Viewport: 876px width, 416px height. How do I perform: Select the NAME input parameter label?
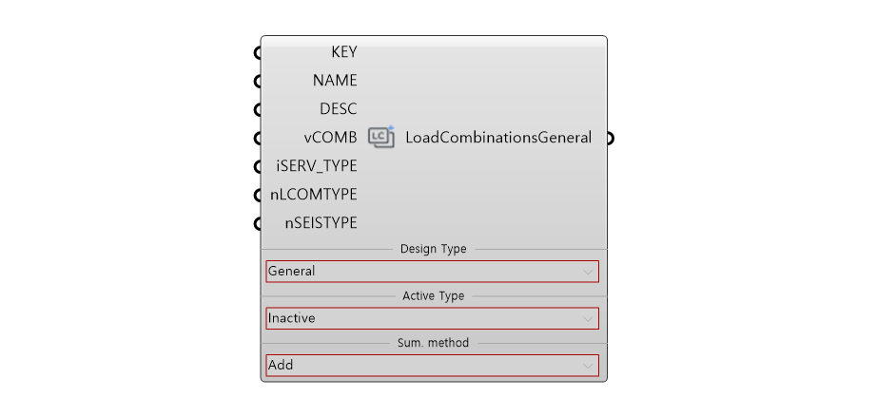[335, 81]
